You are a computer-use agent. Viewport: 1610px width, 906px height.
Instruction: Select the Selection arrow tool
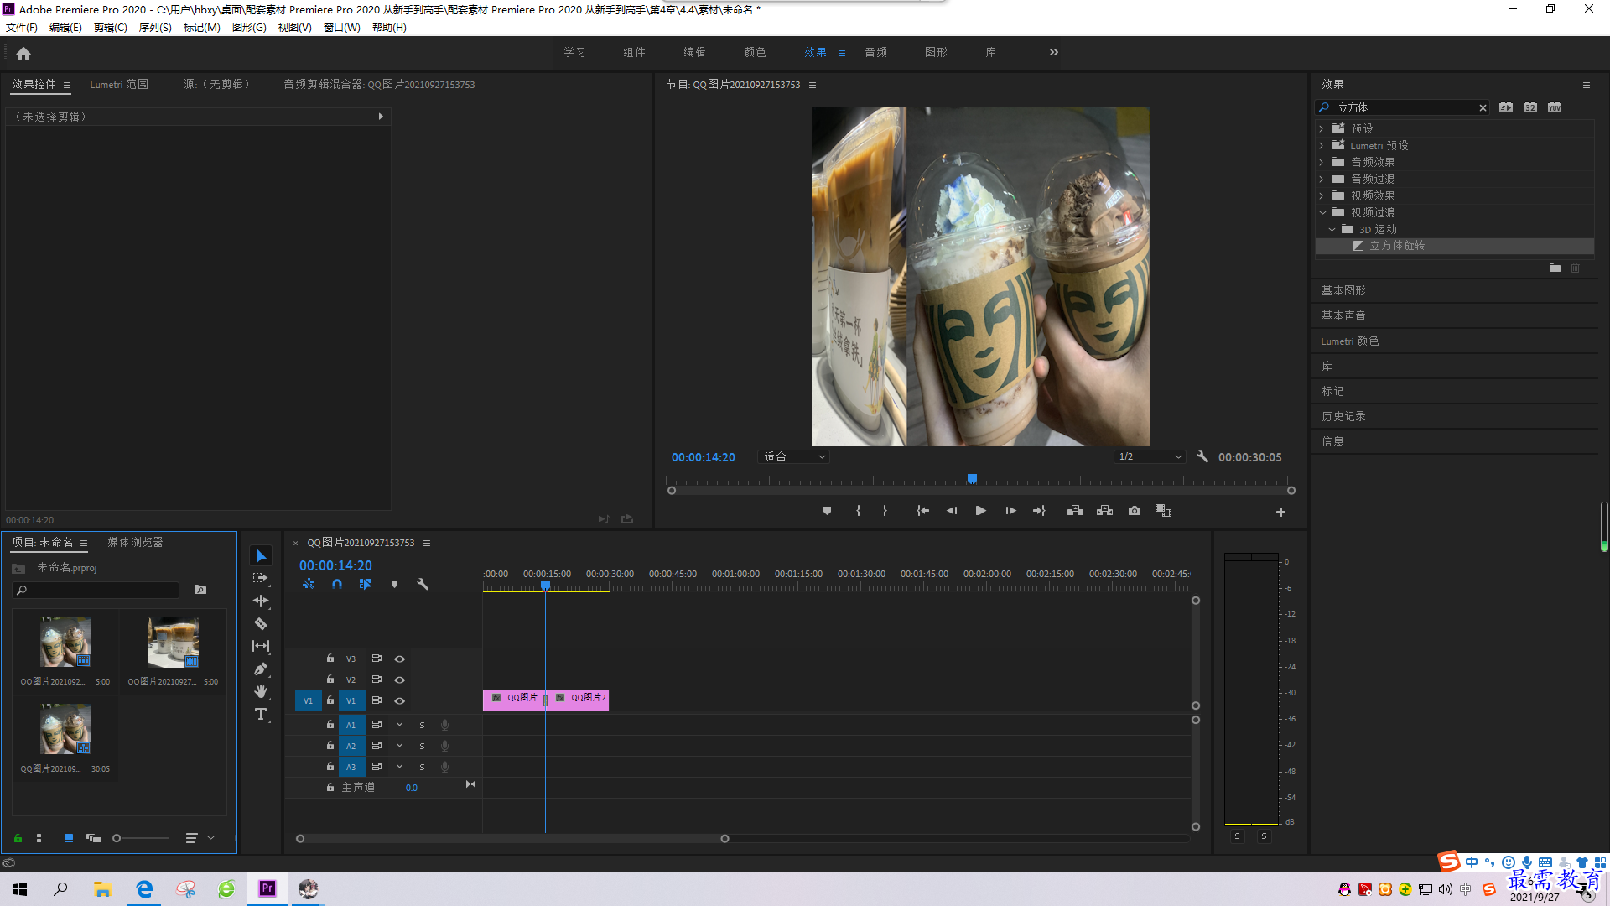pyautogui.click(x=261, y=556)
